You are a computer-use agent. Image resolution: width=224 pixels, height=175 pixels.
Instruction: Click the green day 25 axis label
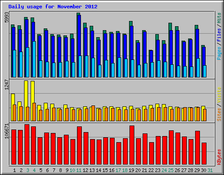[171, 170]
